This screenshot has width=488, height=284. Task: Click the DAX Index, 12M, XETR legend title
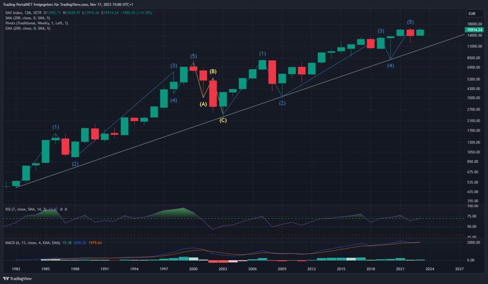tap(23, 13)
